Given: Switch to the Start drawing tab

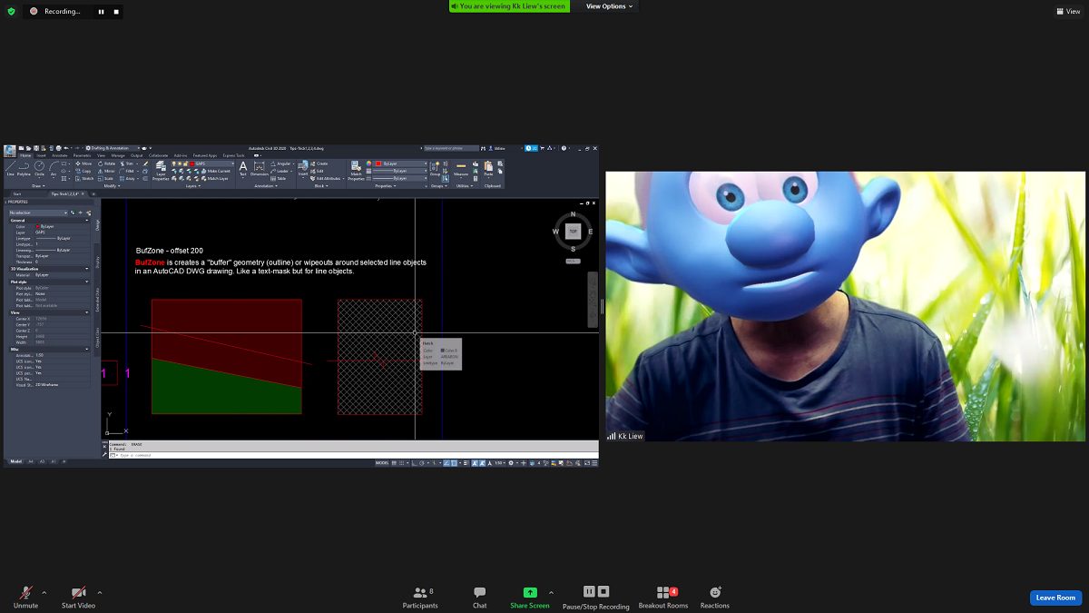Looking at the screenshot, I should 17,193.
